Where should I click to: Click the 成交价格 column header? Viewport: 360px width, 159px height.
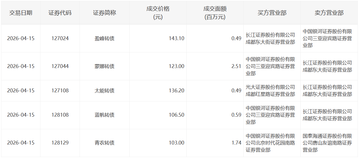click(x=158, y=13)
